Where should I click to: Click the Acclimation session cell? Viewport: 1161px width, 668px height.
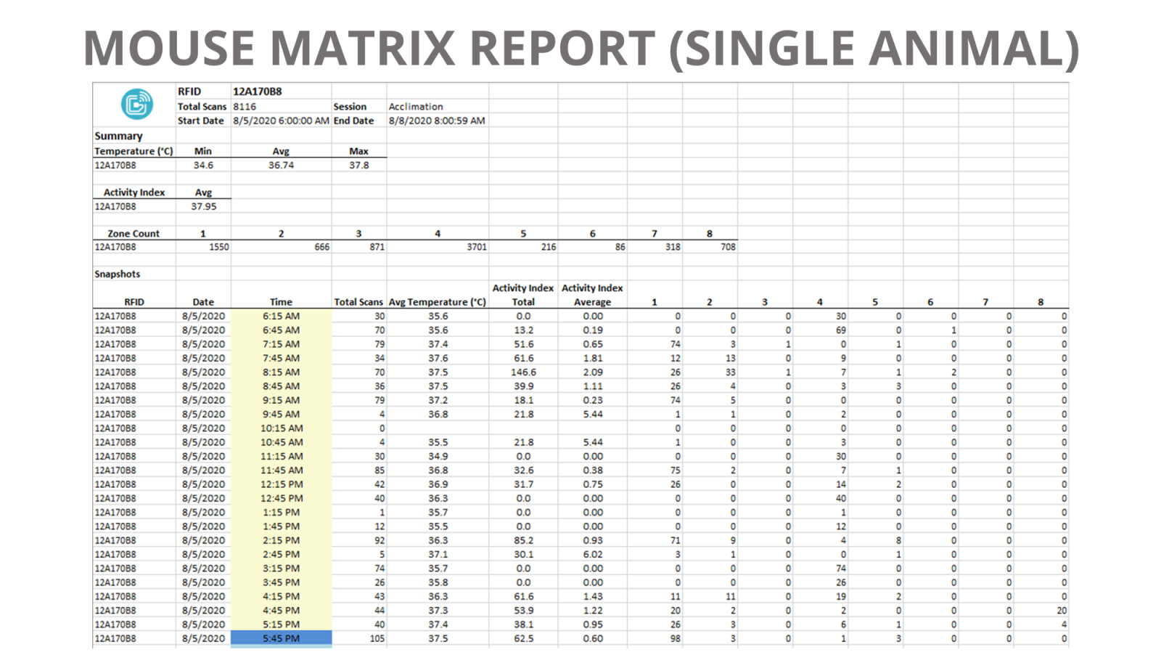(438, 107)
